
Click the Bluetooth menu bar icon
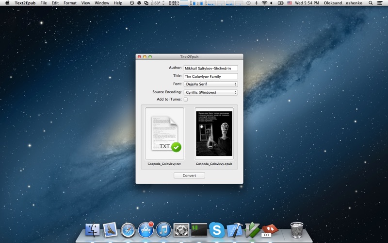tap(256, 3)
